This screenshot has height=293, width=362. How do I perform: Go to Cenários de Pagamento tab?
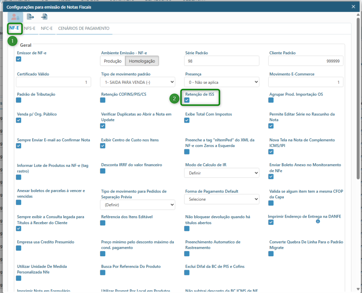[84, 28]
